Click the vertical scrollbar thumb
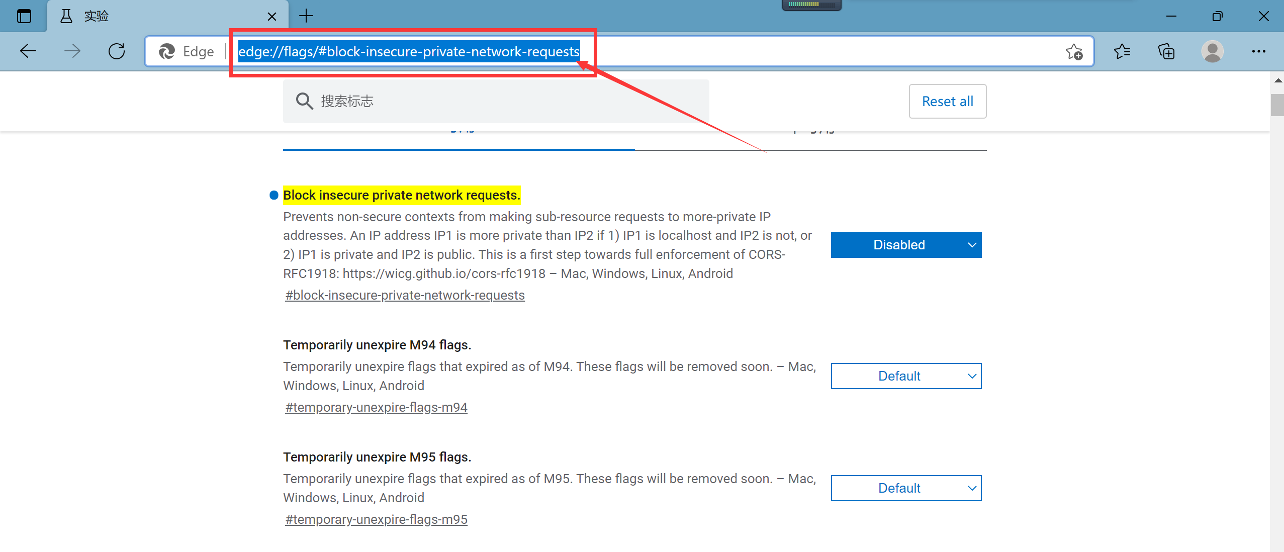 tap(1277, 105)
